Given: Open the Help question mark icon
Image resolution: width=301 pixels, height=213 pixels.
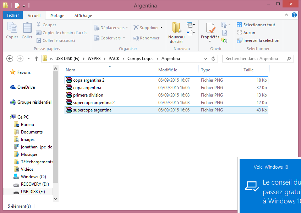Looking at the screenshot, I should click(294, 15).
